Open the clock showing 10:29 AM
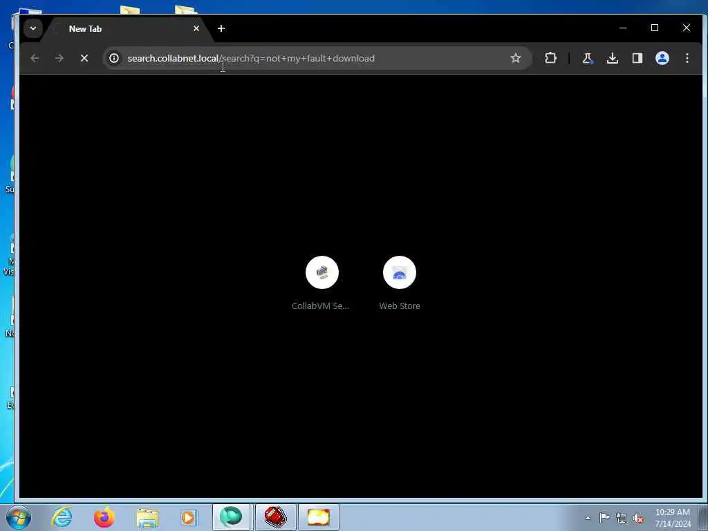Image resolution: width=708 pixels, height=531 pixels. pyautogui.click(x=672, y=518)
